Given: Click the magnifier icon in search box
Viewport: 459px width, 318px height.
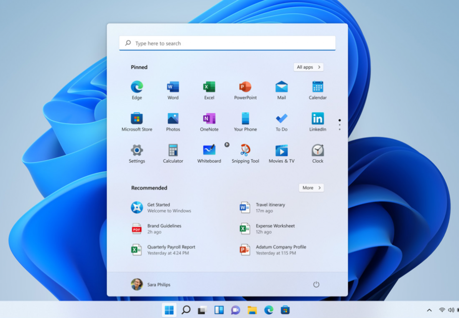Looking at the screenshot, I should point(128,43).
